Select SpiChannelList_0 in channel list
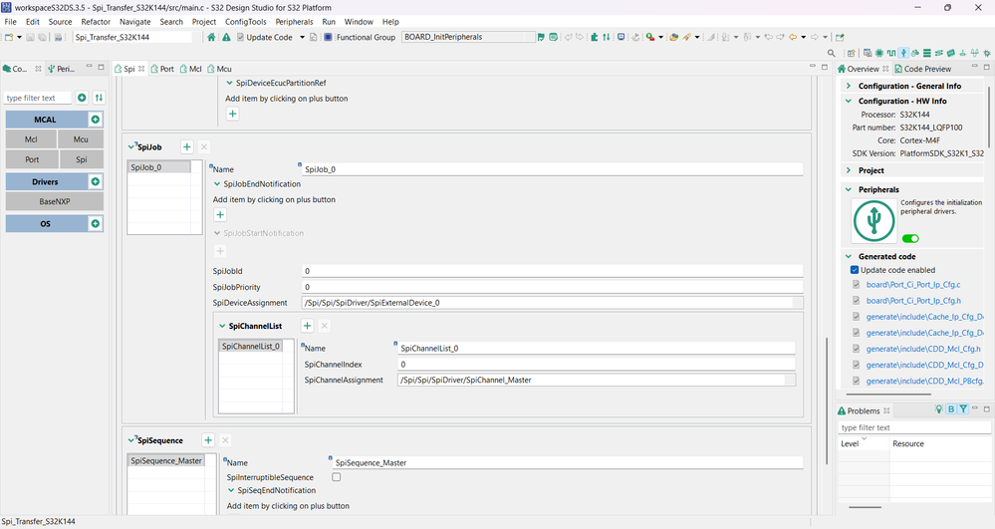The height and width of the screenshot is (529, 995). point(251,346)
